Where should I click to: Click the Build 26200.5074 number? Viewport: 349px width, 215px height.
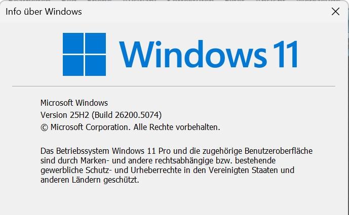click(x=127, y=115)
